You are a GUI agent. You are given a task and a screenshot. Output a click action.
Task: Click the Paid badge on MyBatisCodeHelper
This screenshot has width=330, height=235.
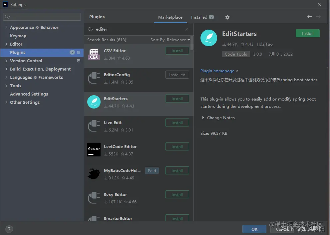tap(152, 171)
